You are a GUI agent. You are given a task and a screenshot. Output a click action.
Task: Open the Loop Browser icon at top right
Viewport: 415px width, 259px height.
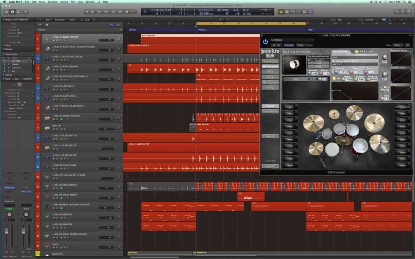point(403,12)
